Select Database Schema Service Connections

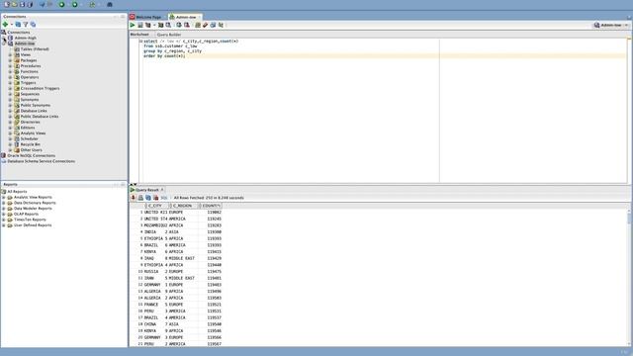tap(42, 161)
